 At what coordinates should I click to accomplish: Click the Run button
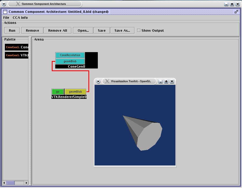12,30
